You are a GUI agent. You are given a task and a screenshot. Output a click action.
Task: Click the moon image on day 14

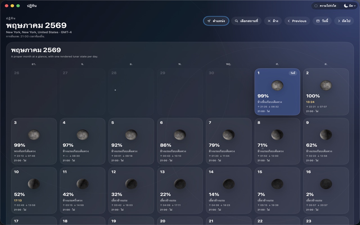(x=229, y=184)
